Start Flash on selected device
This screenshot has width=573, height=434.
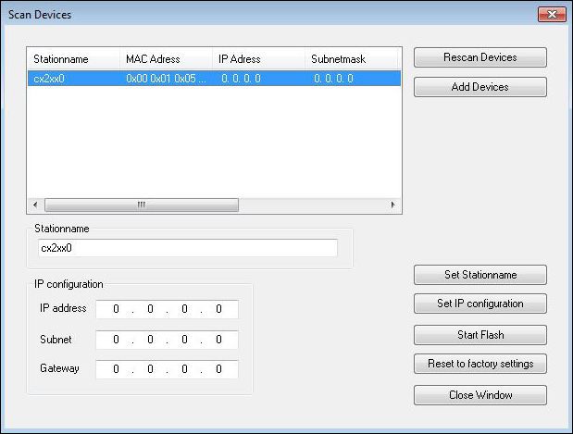coord(480,335)
